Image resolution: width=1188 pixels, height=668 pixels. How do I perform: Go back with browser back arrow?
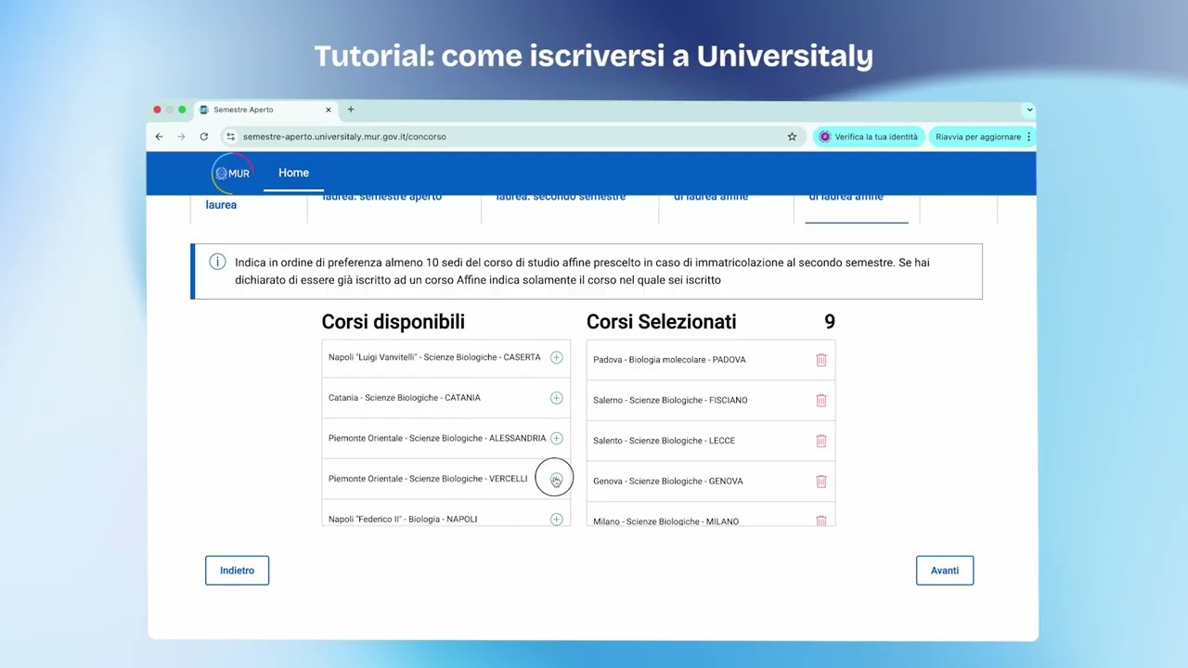click(x=159, y=136)
